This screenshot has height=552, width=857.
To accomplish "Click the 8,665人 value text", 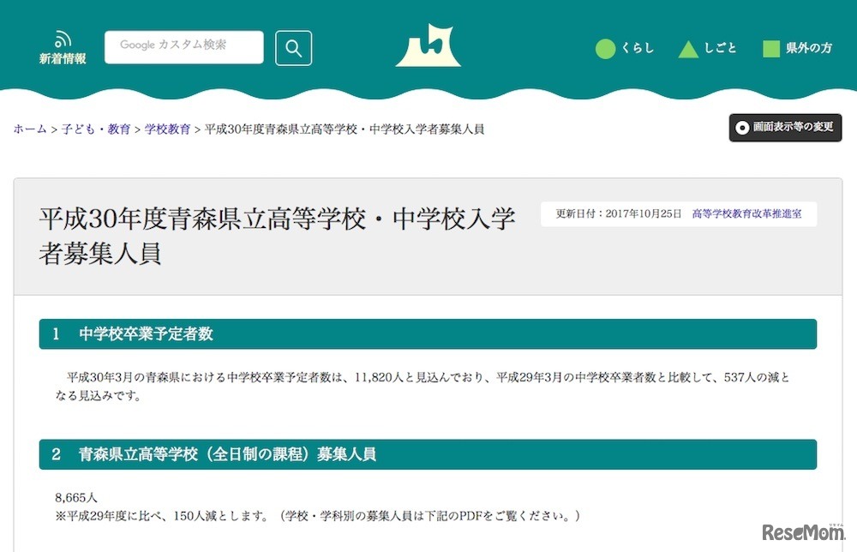I will tap(76, 497).
